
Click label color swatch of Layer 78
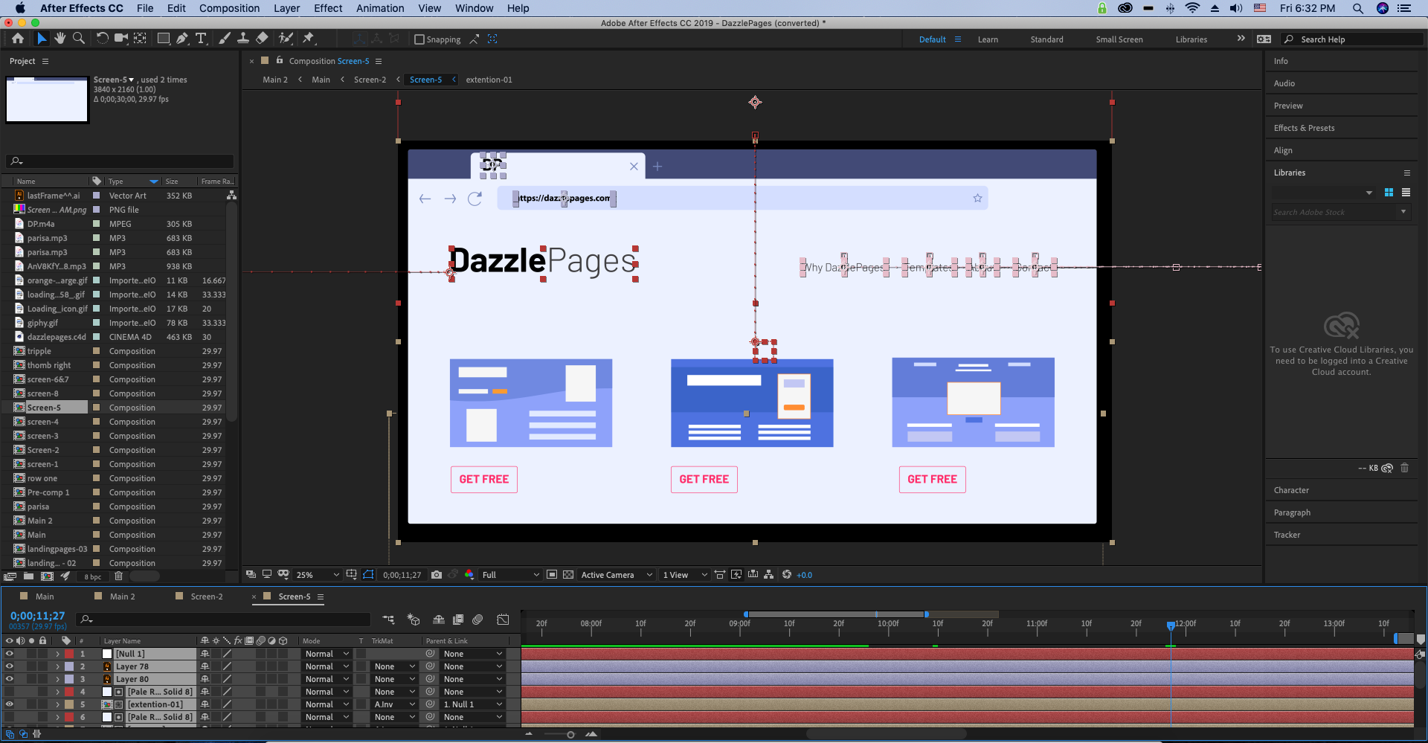click(x=69, y=666)
